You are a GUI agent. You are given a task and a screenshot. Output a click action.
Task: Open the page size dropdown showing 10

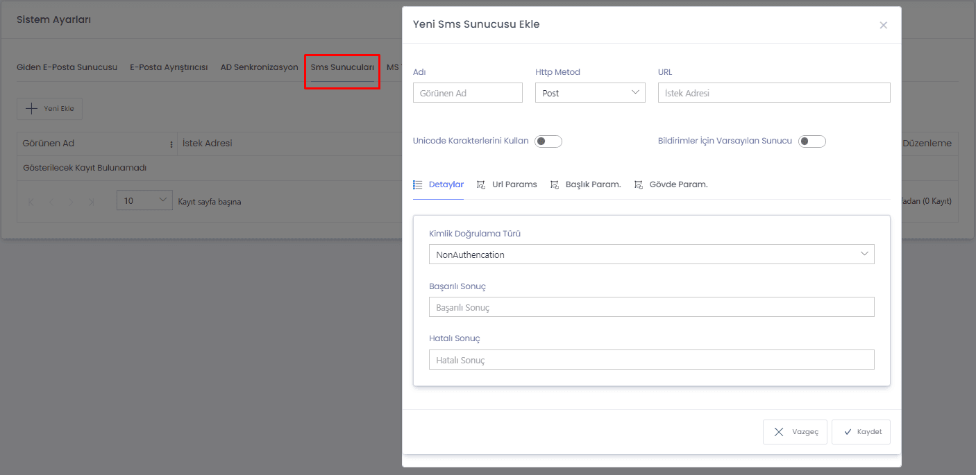point(144,201)
